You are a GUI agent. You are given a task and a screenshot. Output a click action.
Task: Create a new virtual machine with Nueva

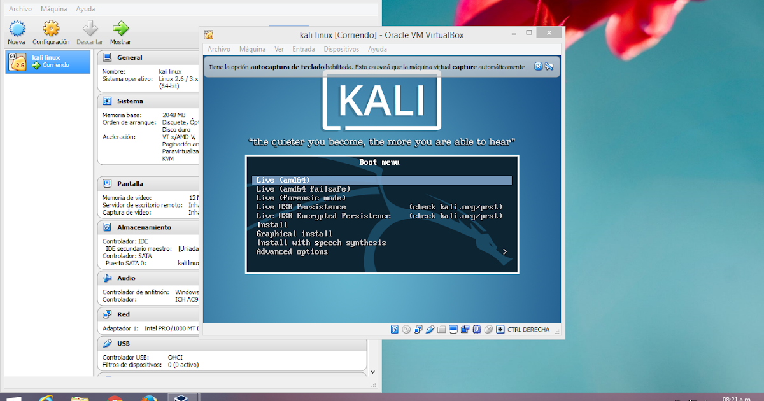(x=17, y=31)
